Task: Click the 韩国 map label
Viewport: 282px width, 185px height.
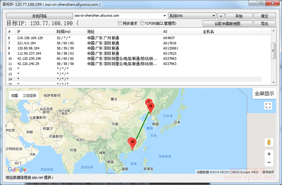Action: click(x=155, y=124)
